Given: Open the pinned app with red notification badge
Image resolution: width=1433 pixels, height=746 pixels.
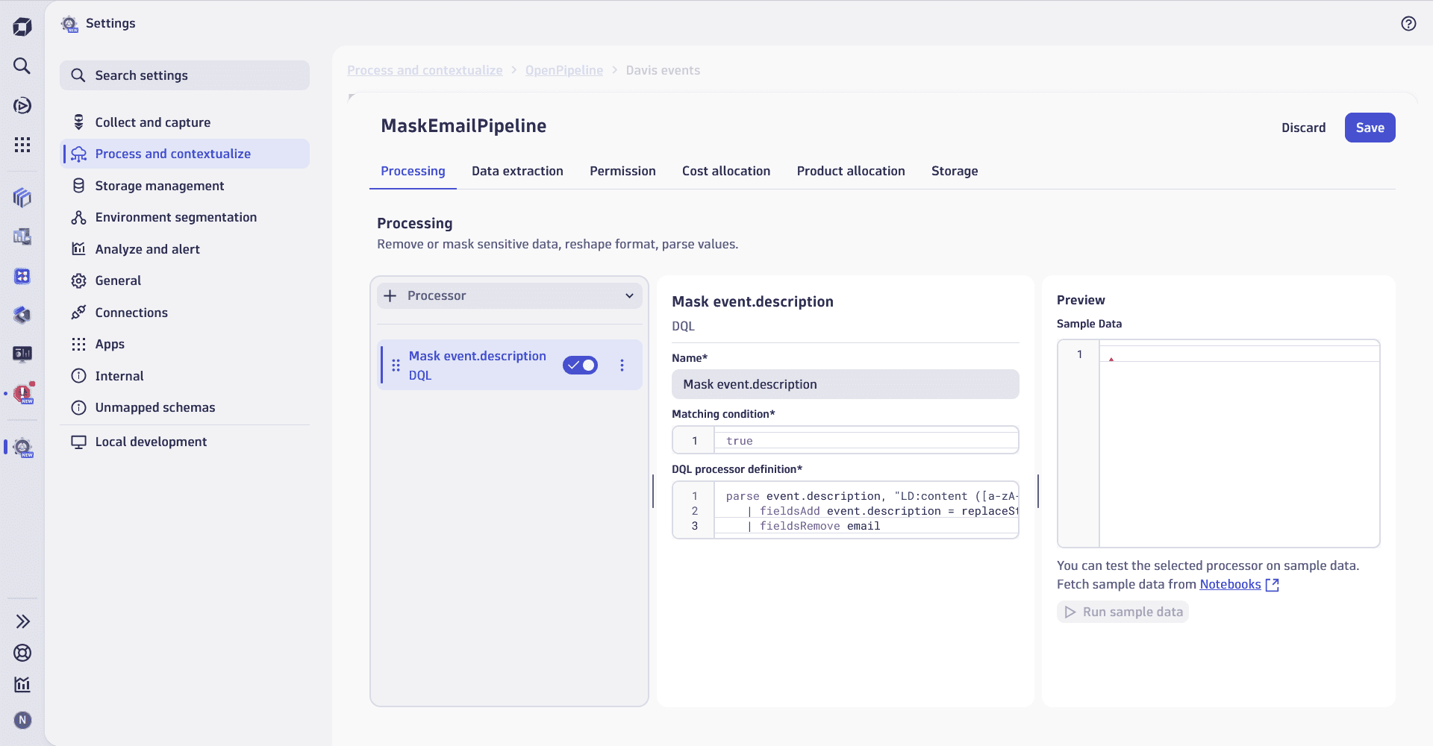Looking at the screenshot, I should pyautogui.click(x=23, y=392).
